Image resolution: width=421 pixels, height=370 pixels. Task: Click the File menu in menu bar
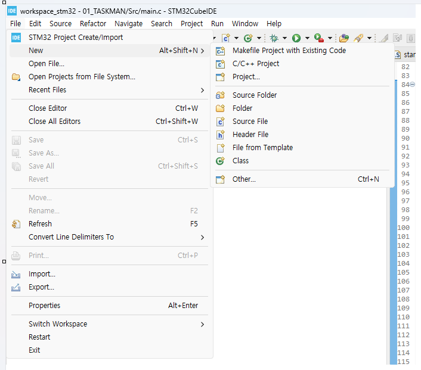point(16,24)
